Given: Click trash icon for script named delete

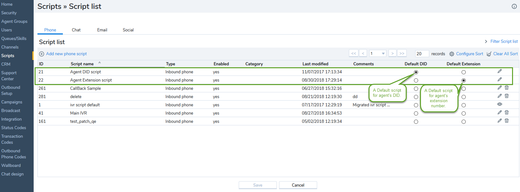Looking at the screenshot, I should (x=507, y=96).
